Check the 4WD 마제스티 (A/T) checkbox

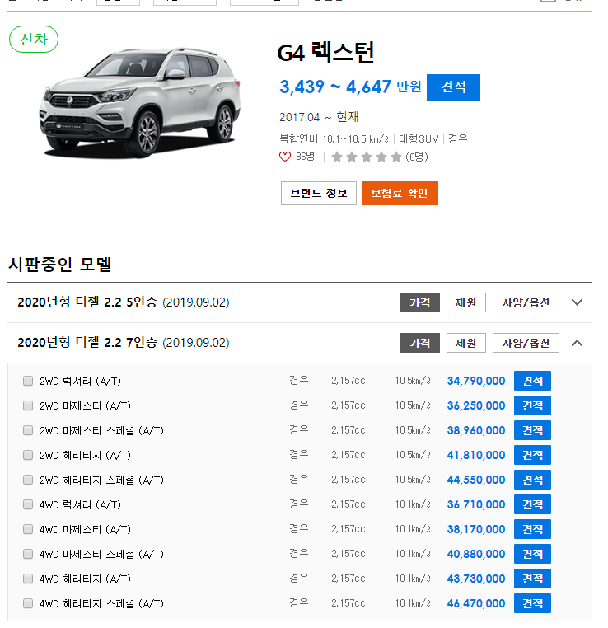click(x=28, y=529)
